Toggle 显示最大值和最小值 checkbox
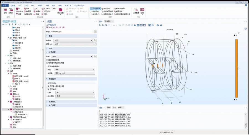Viewport: 249px width, 135px height. coord(49,86)
